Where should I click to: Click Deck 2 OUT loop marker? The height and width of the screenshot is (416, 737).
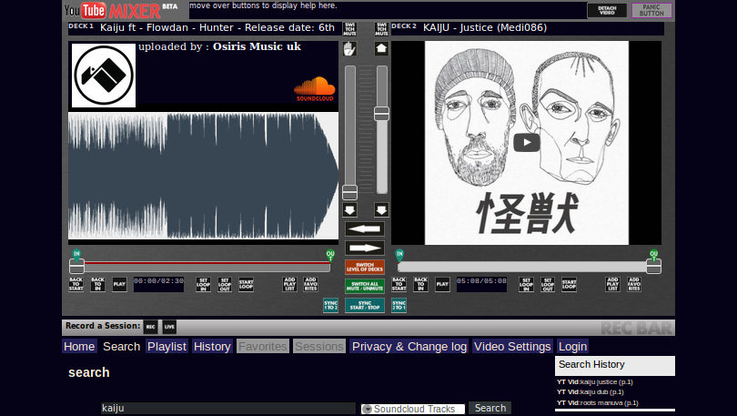click(654, 255)
